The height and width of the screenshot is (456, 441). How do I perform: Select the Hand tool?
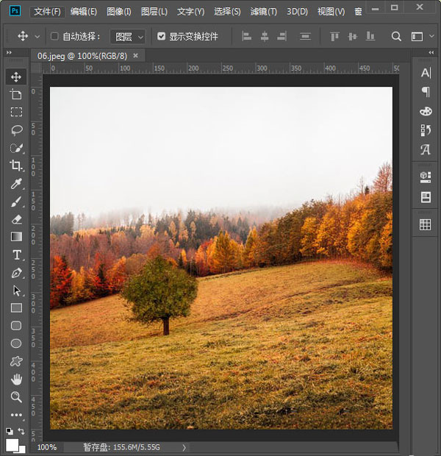point(16,380)
